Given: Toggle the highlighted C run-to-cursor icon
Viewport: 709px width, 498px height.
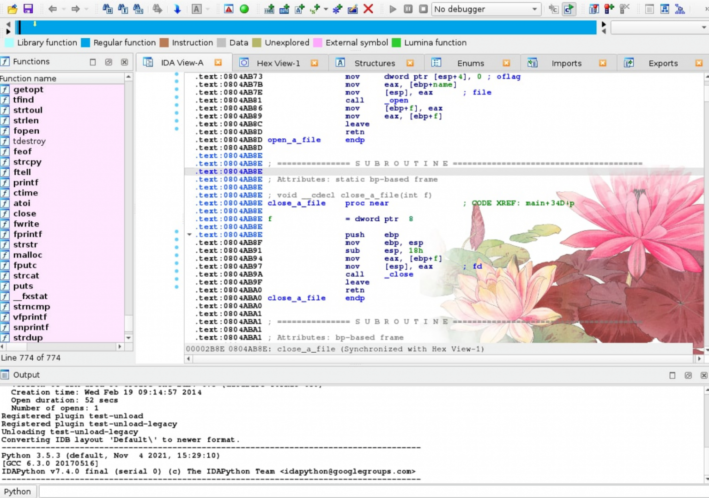Looking at the screenshot, I should (569, 9).
